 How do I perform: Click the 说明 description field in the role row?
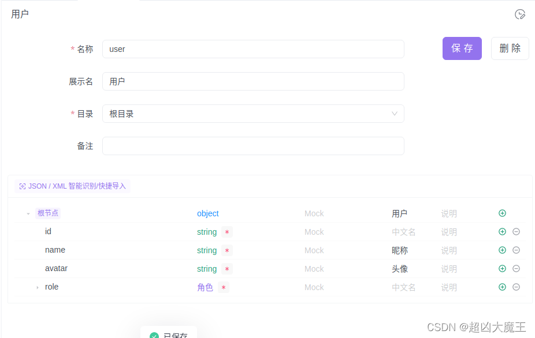(449, 287)
